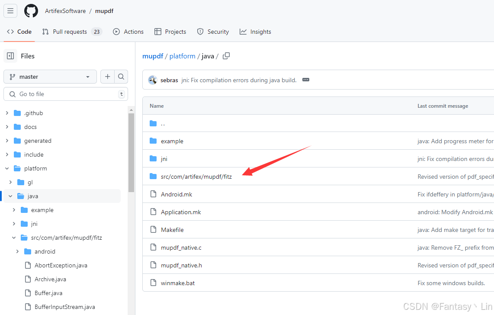Collapse src/com/artifex/mupdf/fitz tree chevron

(14, 238)
